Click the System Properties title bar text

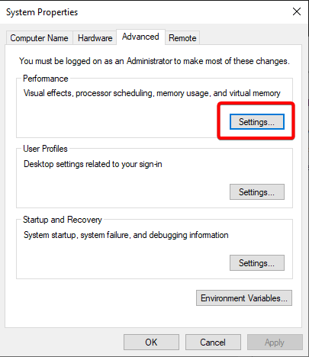coord(42,12)
